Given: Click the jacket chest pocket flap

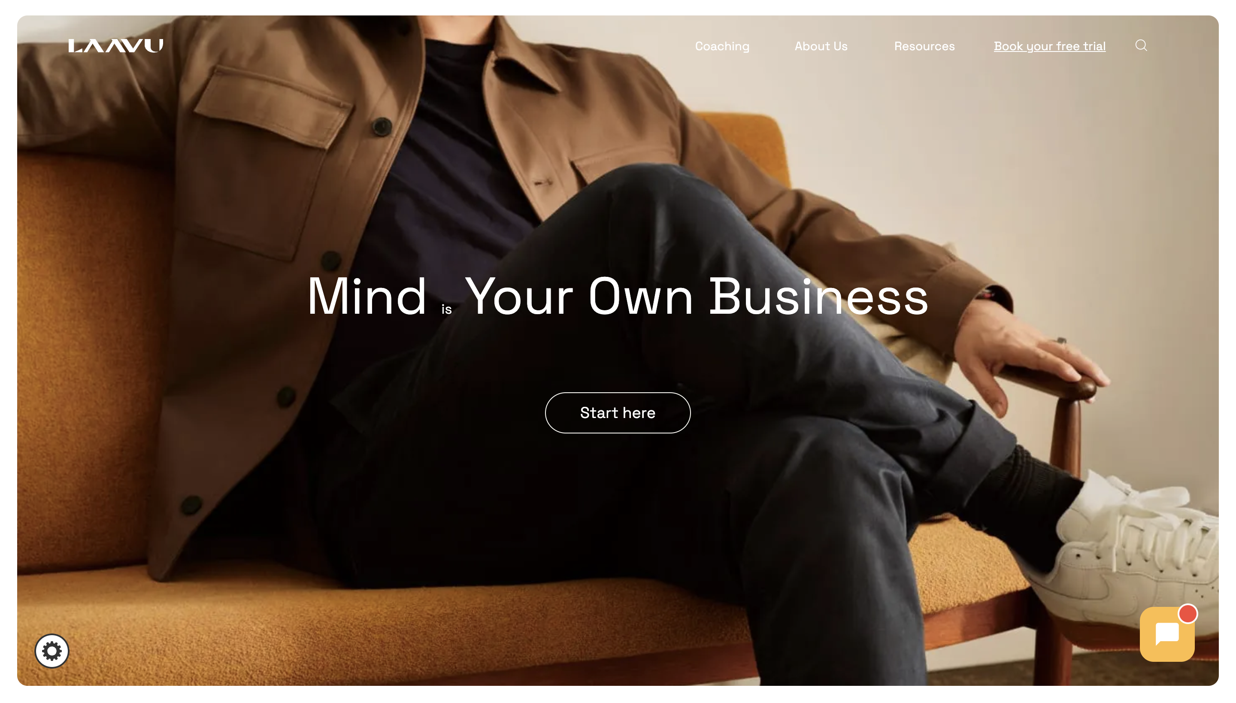Looking at the screenshot, I should coord(273,106).
